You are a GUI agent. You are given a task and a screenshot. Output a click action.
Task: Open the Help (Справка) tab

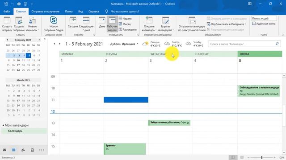(x=93, y=12)
